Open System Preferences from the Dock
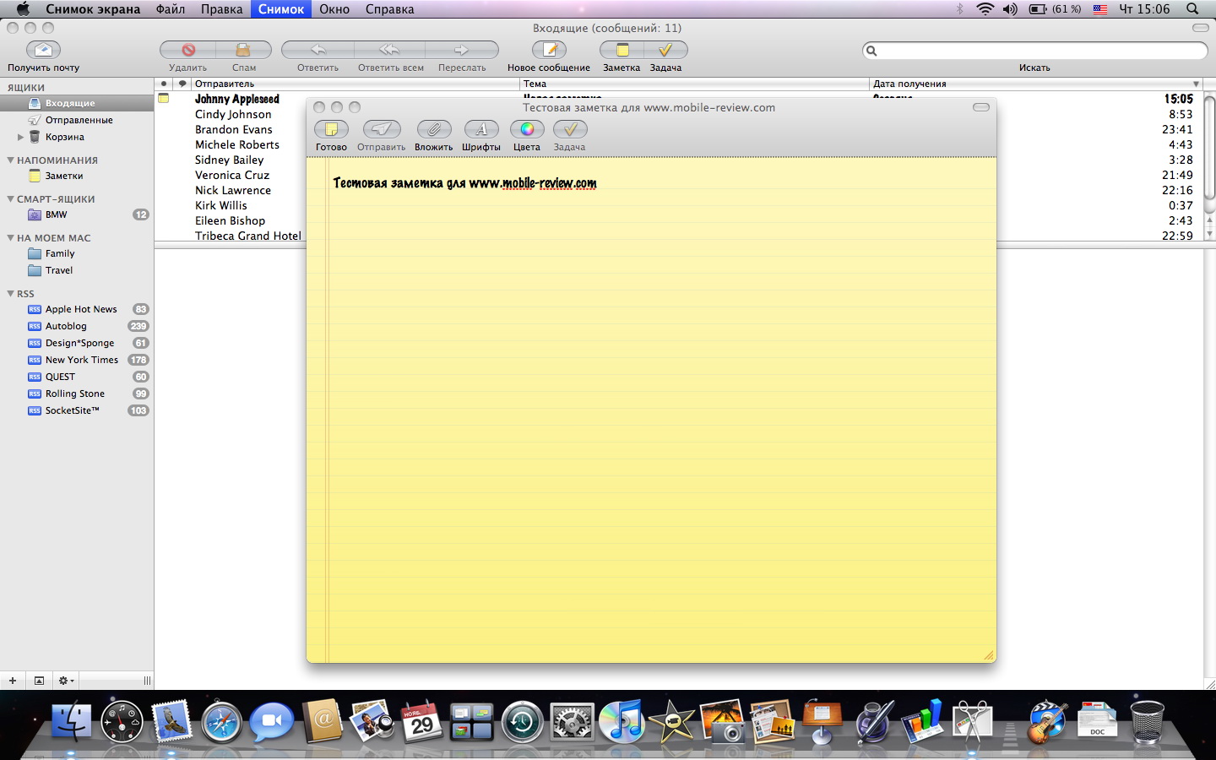 (x=572, y=722)
